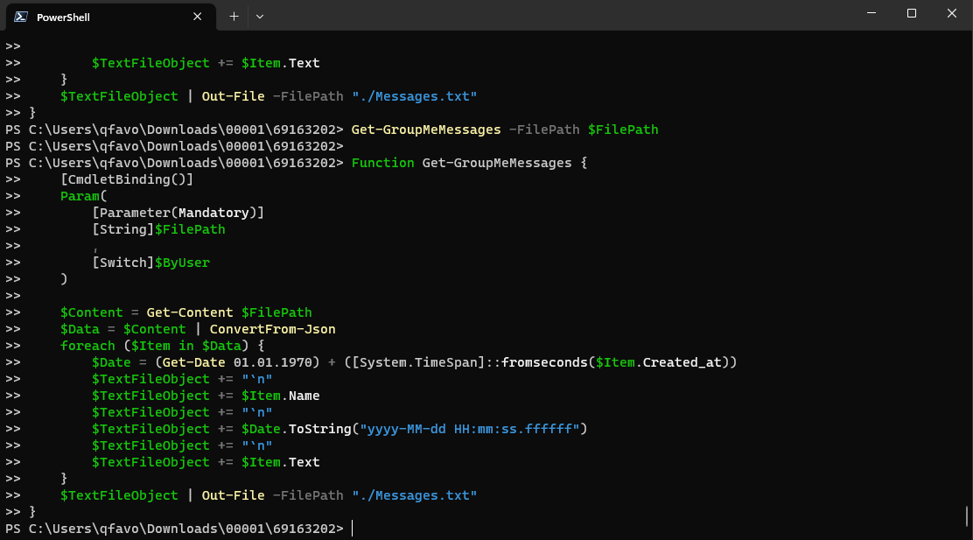Click the '[CmdletBinding()]' attribute text
The height and width of the screenshot is (540, 973).
127,180
